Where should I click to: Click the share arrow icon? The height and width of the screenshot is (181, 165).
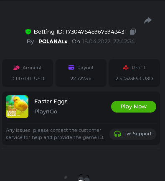[148, 21]
